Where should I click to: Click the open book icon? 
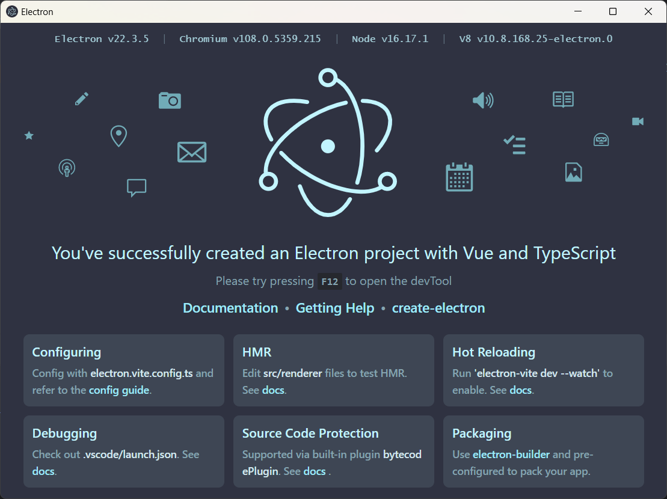point(563,99)
